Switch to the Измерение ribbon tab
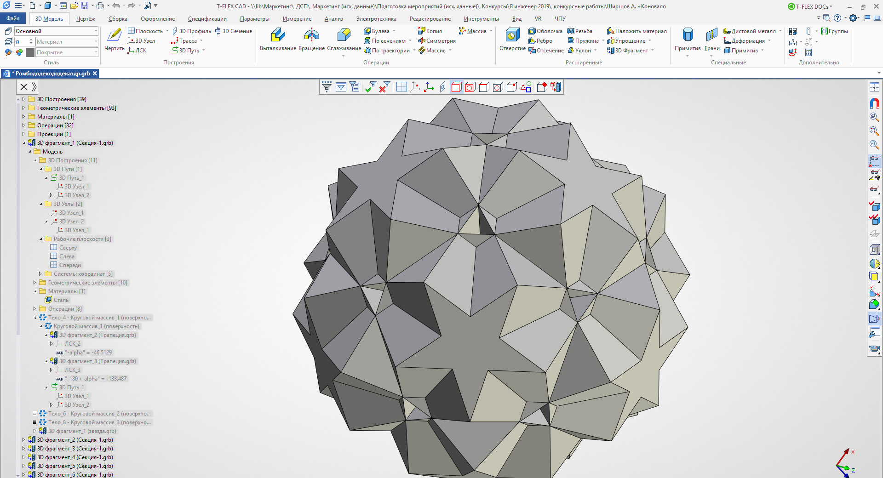This screenshot has width=883, height=478. click(297, 19)
